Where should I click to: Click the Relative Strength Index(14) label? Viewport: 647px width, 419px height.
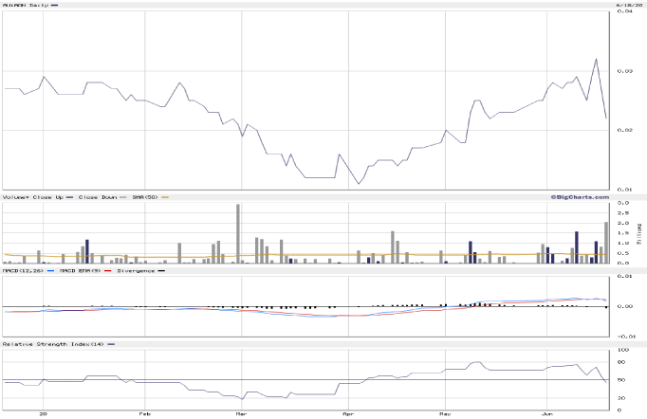pos(52,343)
